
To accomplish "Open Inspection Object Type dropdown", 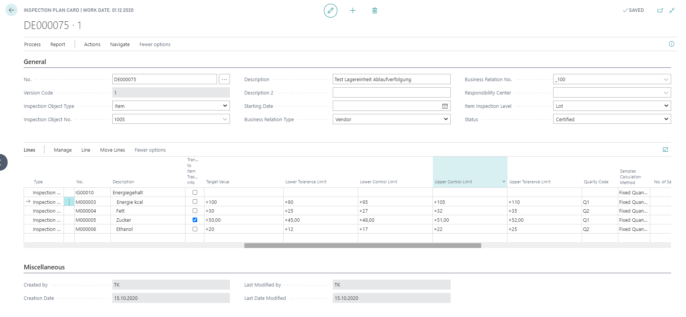I will 171,106.
